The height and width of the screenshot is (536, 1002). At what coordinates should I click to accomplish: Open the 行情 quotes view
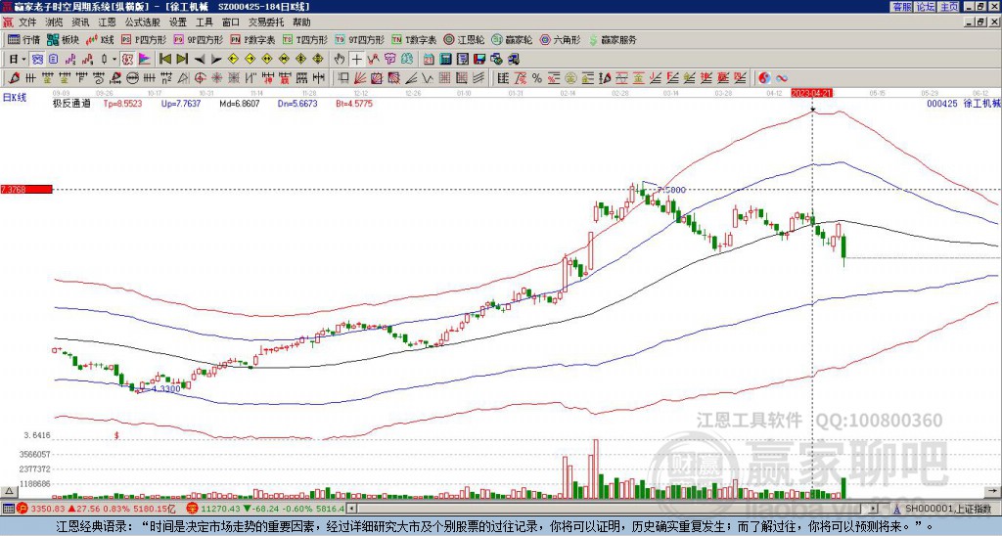tap(24, 39)
